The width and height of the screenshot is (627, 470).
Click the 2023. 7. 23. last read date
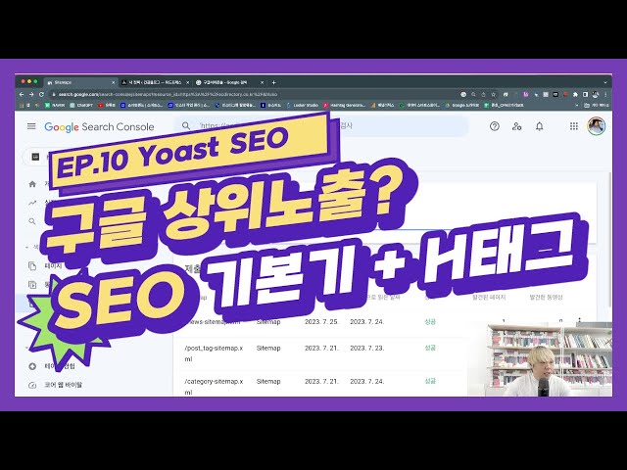(x=367, y=349)
